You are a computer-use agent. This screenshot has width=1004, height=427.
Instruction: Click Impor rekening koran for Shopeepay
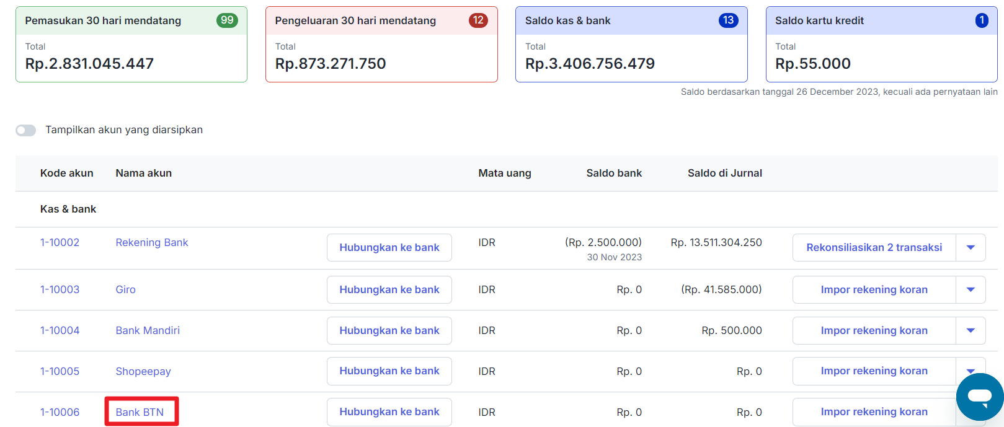click(x=874, y=371)
